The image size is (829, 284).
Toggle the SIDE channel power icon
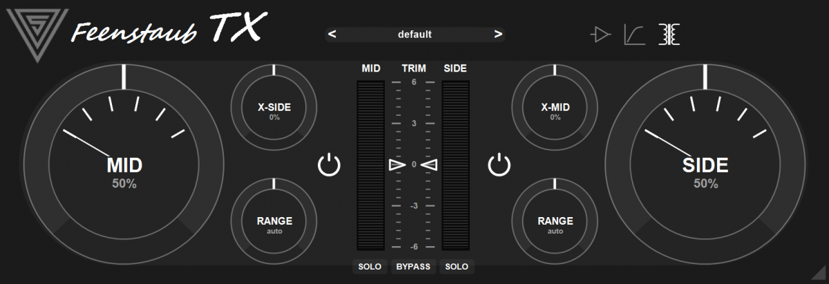(x=499, y=165)
